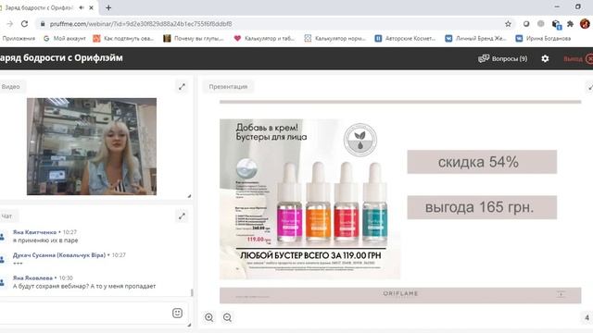Viewport: 593px width, 333px height.
Task: Go forward in browser history
Action: pyautogui.click(x=10, y=24)
